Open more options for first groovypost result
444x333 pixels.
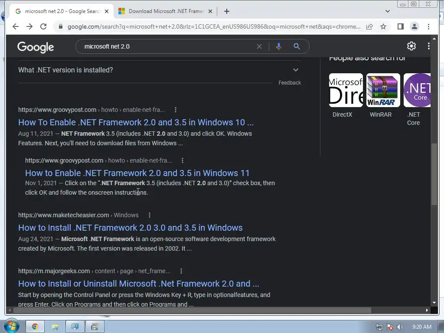coord(176,110)
